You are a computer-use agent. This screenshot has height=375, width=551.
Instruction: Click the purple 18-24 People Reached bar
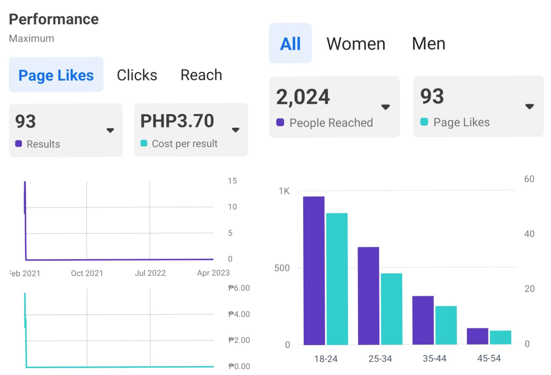pyautogui.click(x=314, y=270)
